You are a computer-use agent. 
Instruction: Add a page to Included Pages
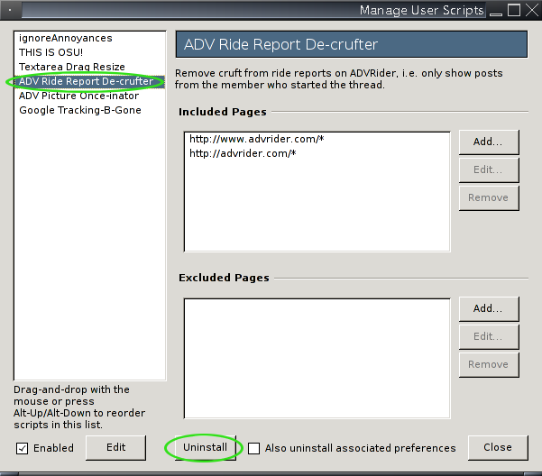(x=489, y=142)
